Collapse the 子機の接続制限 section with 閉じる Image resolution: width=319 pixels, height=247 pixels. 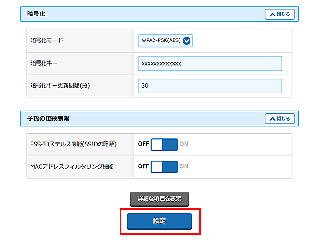click(x=280, y=119)
